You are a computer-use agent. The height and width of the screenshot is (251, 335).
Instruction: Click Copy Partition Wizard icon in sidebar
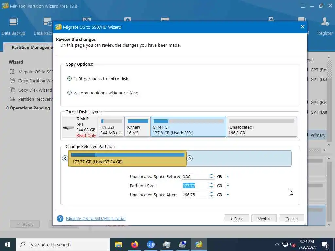click(12, 81)
